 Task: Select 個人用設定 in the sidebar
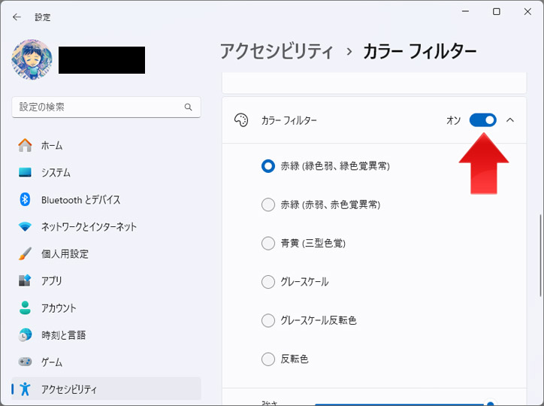click(106, 253)
